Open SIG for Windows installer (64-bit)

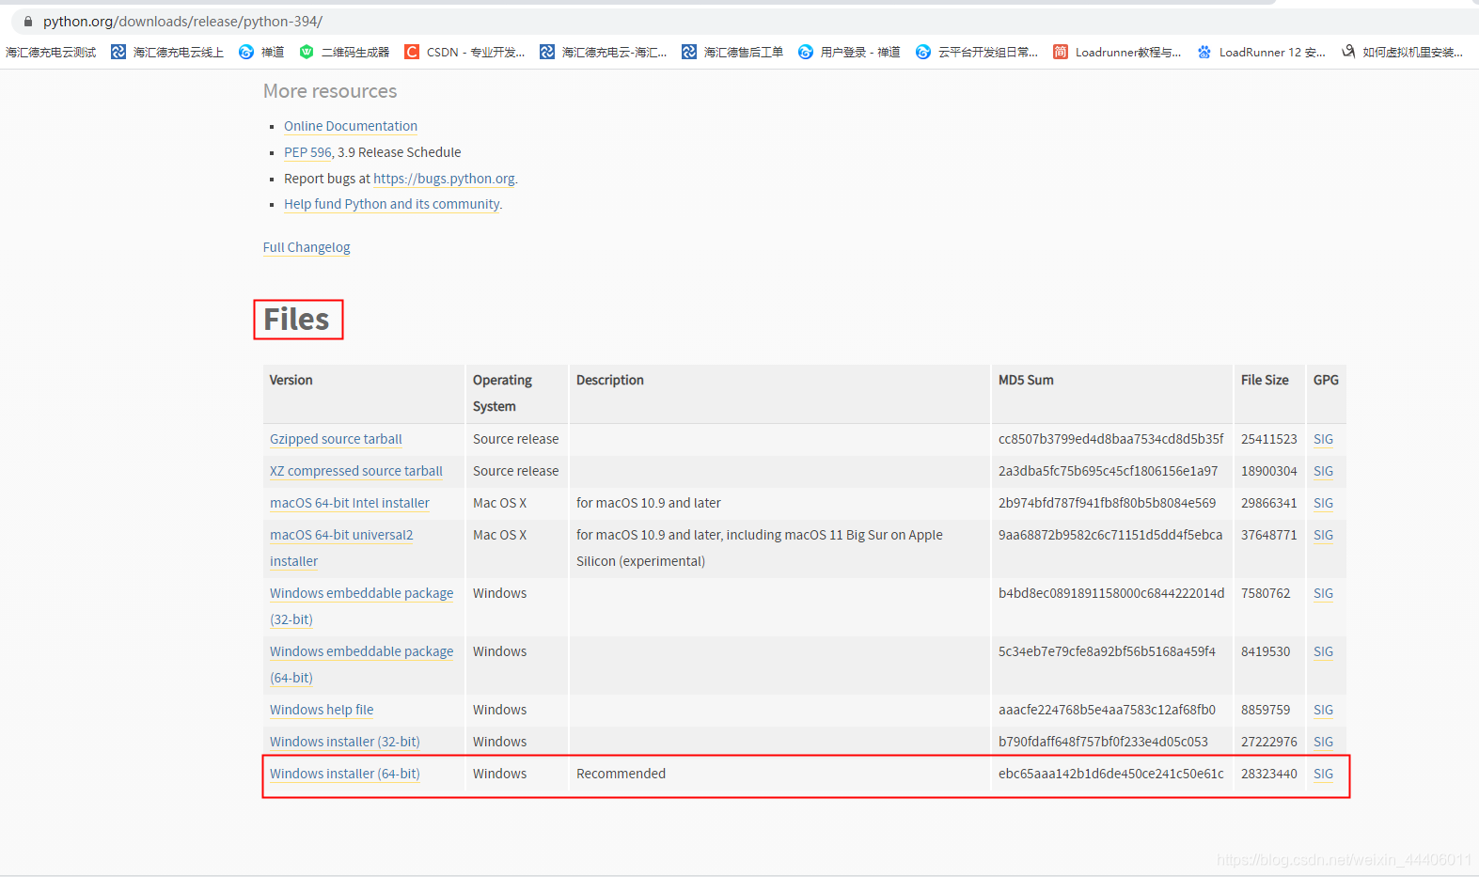1323,774
